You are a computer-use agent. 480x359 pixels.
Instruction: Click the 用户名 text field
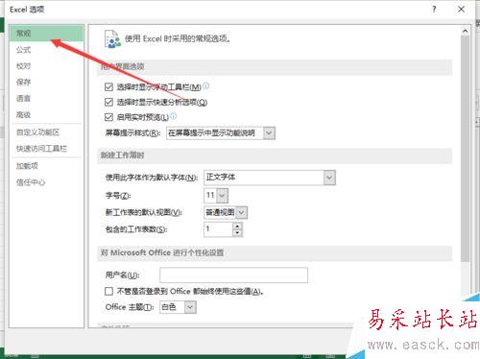point(233,275)
